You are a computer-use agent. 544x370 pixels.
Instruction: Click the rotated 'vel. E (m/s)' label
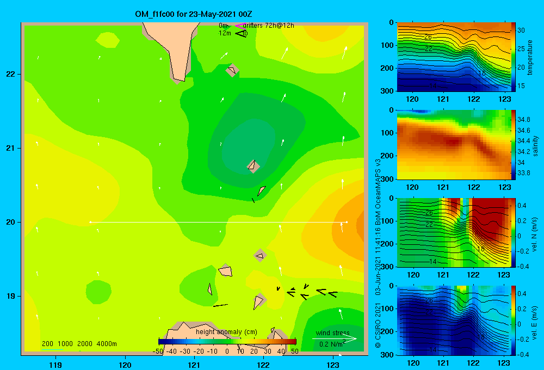(x=535, y=323)
